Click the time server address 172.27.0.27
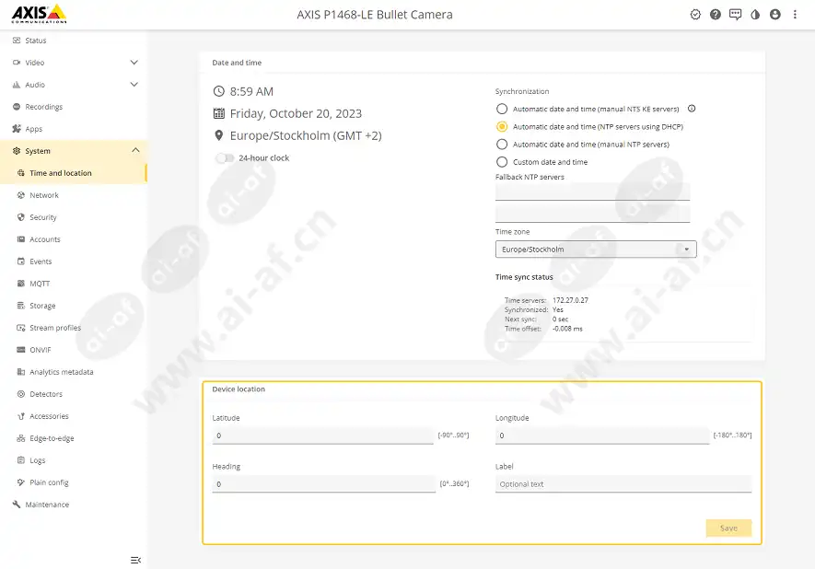The image size is (815, 569). [570, 300]
